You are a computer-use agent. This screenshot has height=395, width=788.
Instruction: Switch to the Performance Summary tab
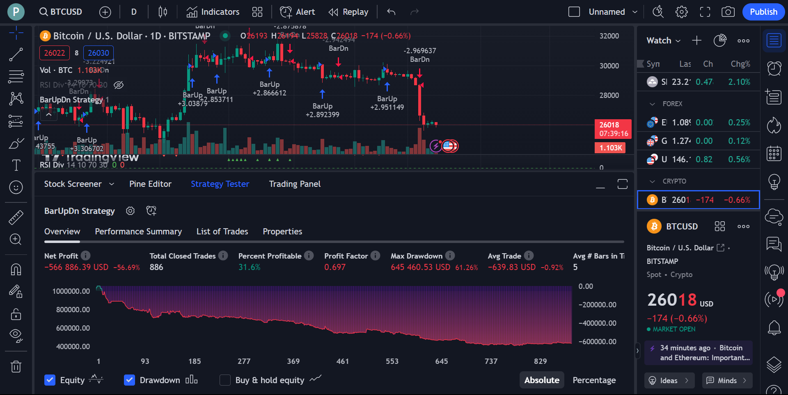point(138,232)
